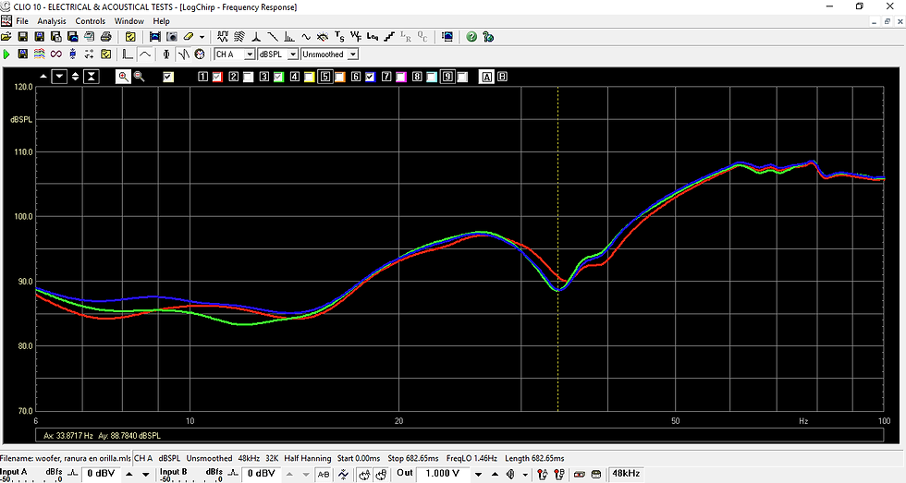This screenshot has width=906, height=483.
Task: Click the infinity loop icon
Action: pos(56,54)
